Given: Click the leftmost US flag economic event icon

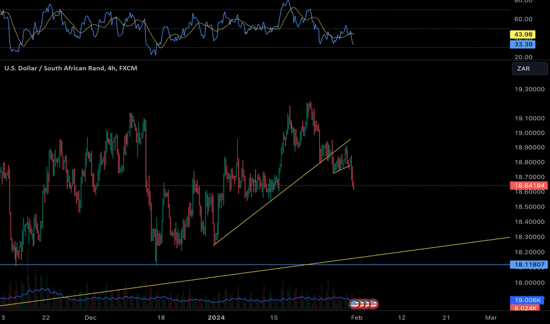Looking at the screenshot, I should pos(354,304).
